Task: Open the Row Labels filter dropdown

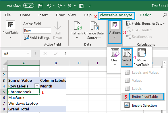Action: (x=37, y=86)
